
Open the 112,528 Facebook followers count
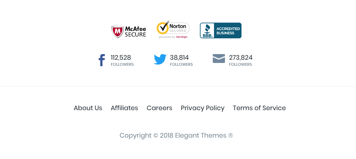121,58
